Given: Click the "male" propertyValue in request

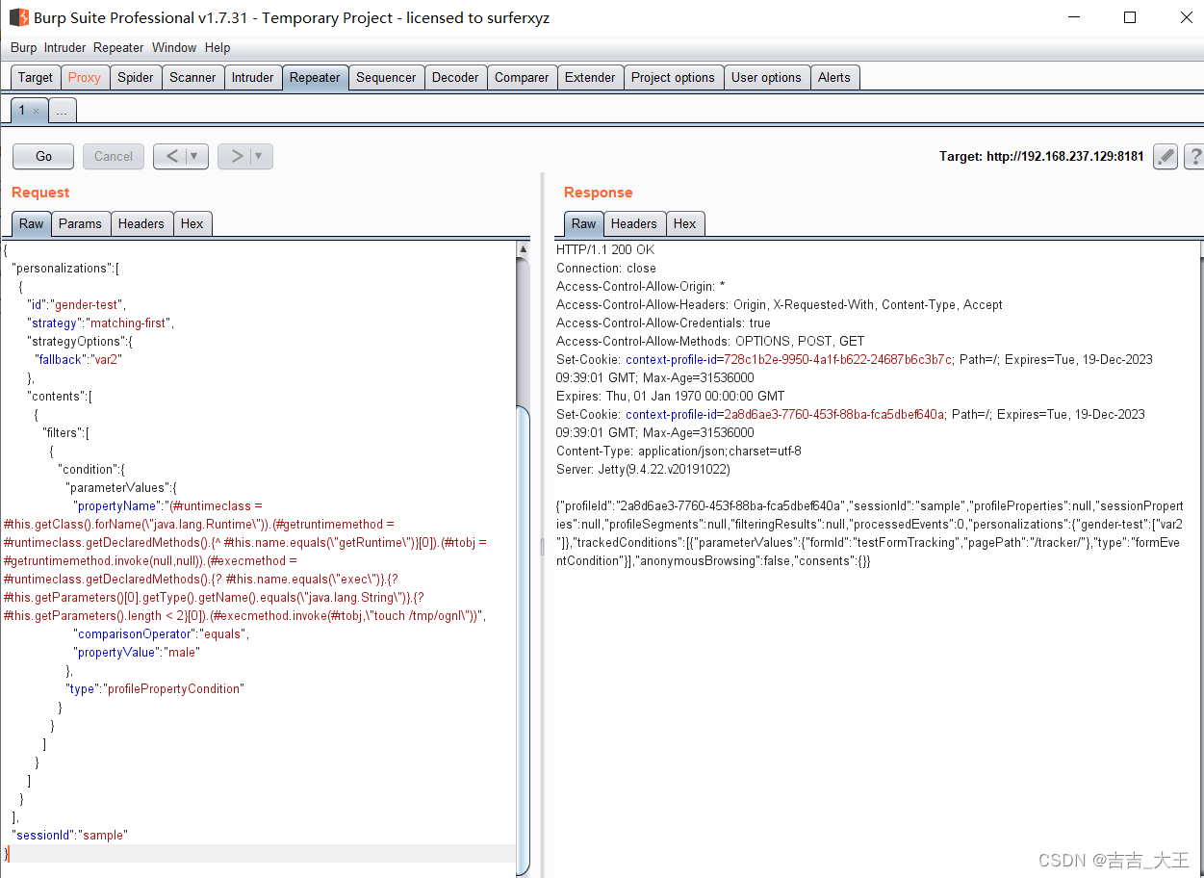Looking at the screenshot, I should (181, 652).
